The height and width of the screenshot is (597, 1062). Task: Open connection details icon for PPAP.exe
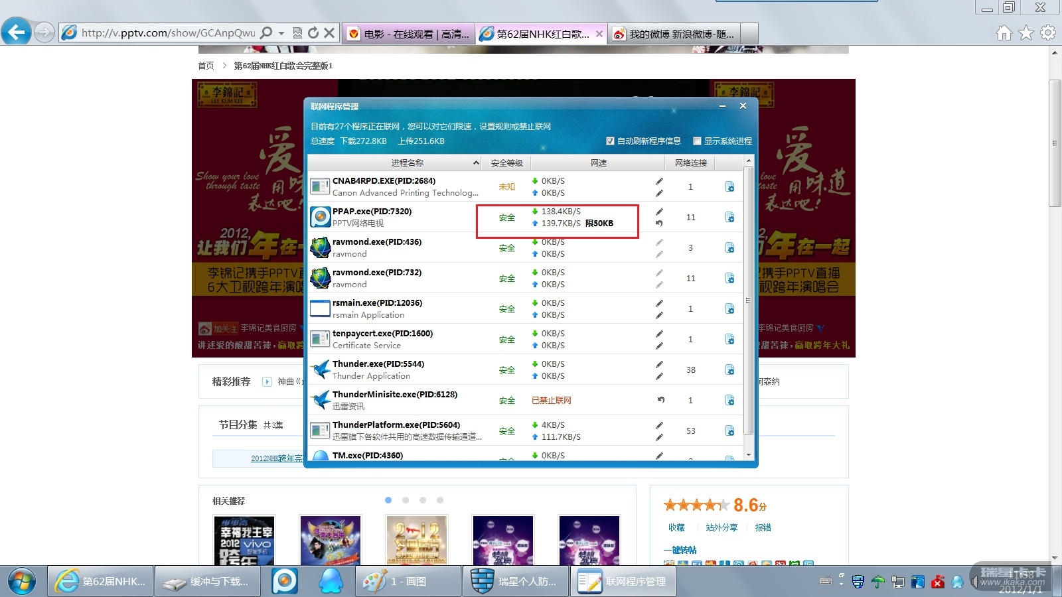(x=729, y=217)
